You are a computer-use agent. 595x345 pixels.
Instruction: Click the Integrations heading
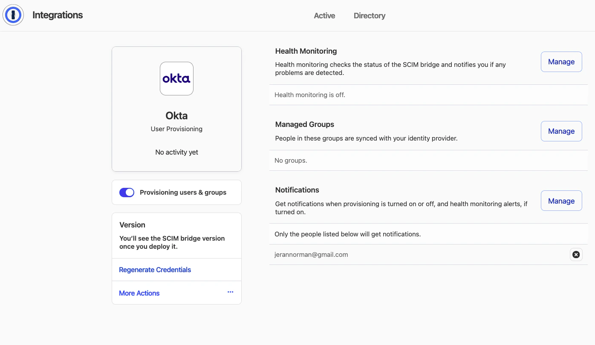click(x=58, y=15)
